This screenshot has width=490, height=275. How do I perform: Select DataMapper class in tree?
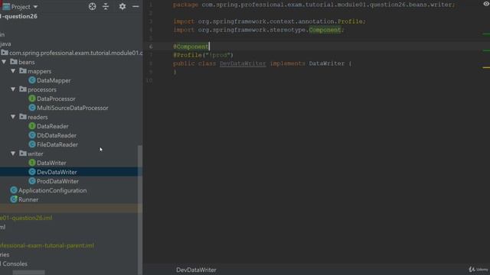(54, 80)
